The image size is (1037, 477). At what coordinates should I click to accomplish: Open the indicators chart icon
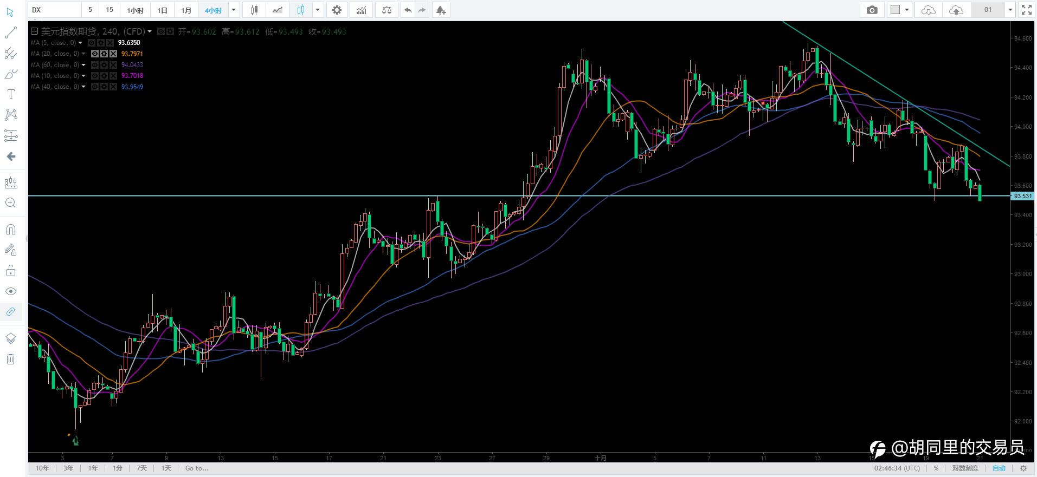361,10
